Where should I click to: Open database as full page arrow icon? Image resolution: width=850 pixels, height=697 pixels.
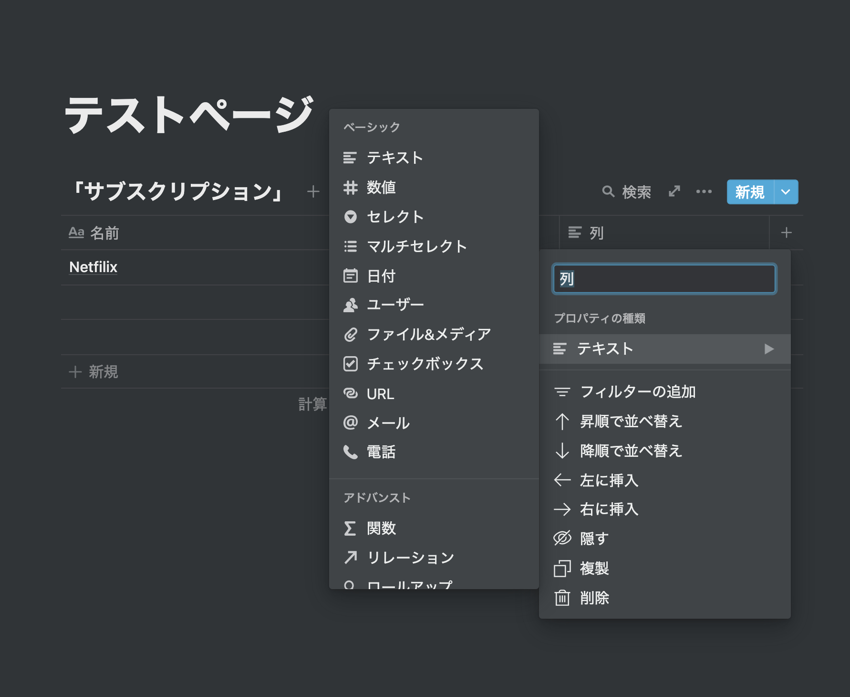point(674,192)
